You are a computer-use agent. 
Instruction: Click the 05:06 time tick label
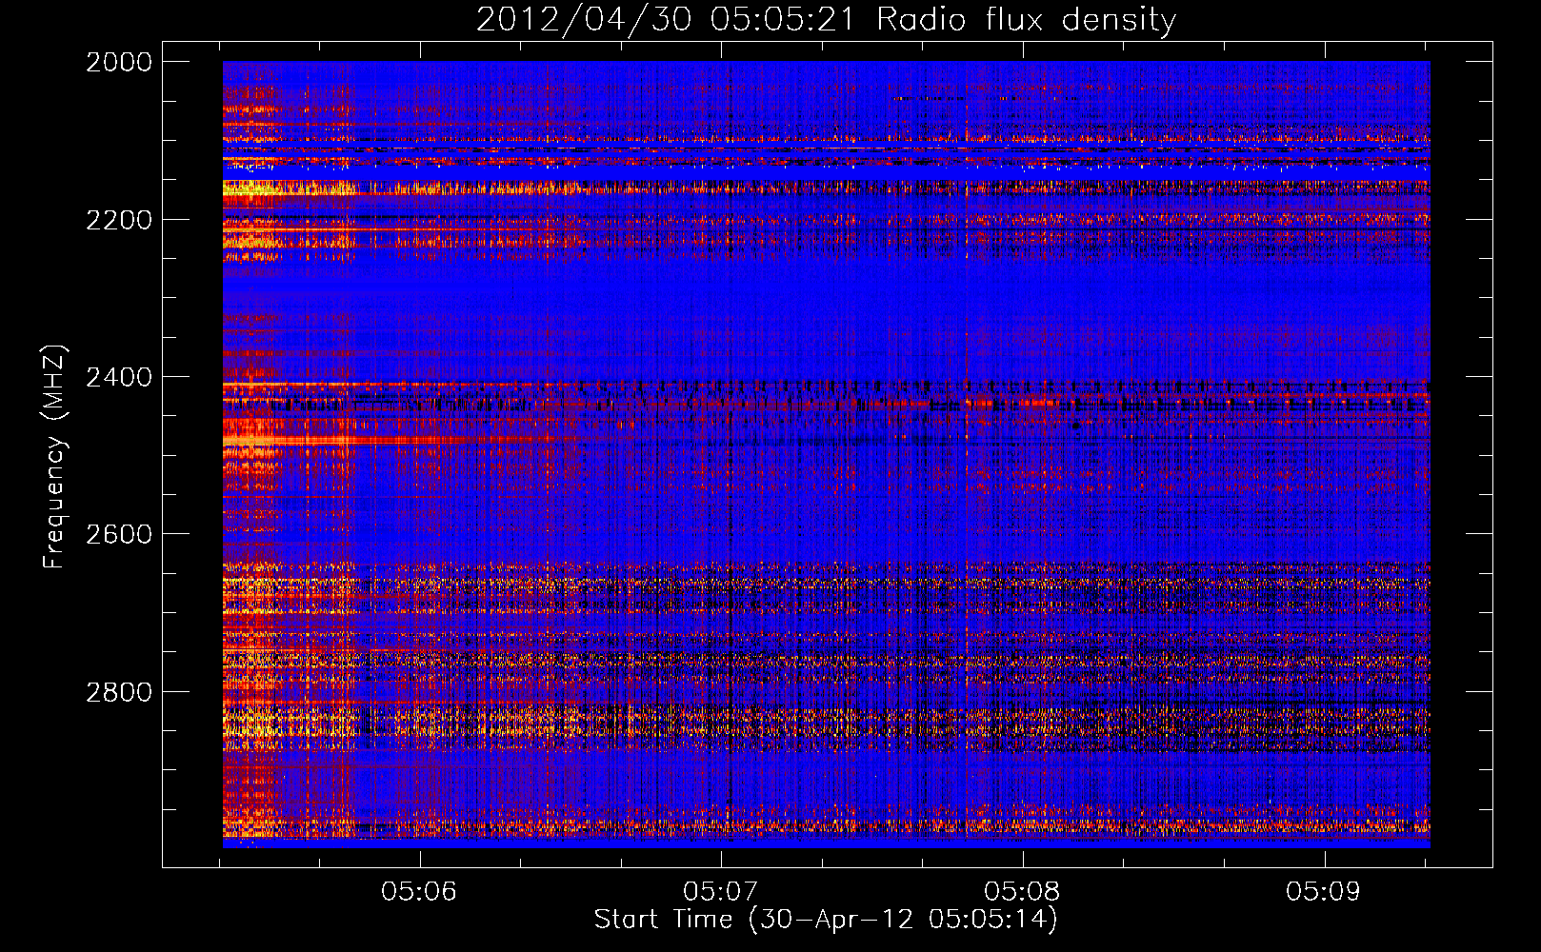click(x=419, y=891)
